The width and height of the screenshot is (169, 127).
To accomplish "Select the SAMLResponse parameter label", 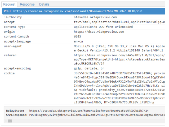I will (17, 115).
